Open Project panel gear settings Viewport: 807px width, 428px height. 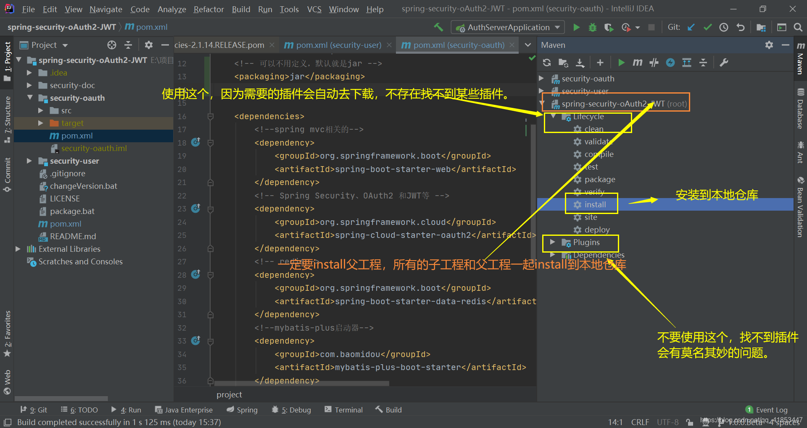point(148,45)
